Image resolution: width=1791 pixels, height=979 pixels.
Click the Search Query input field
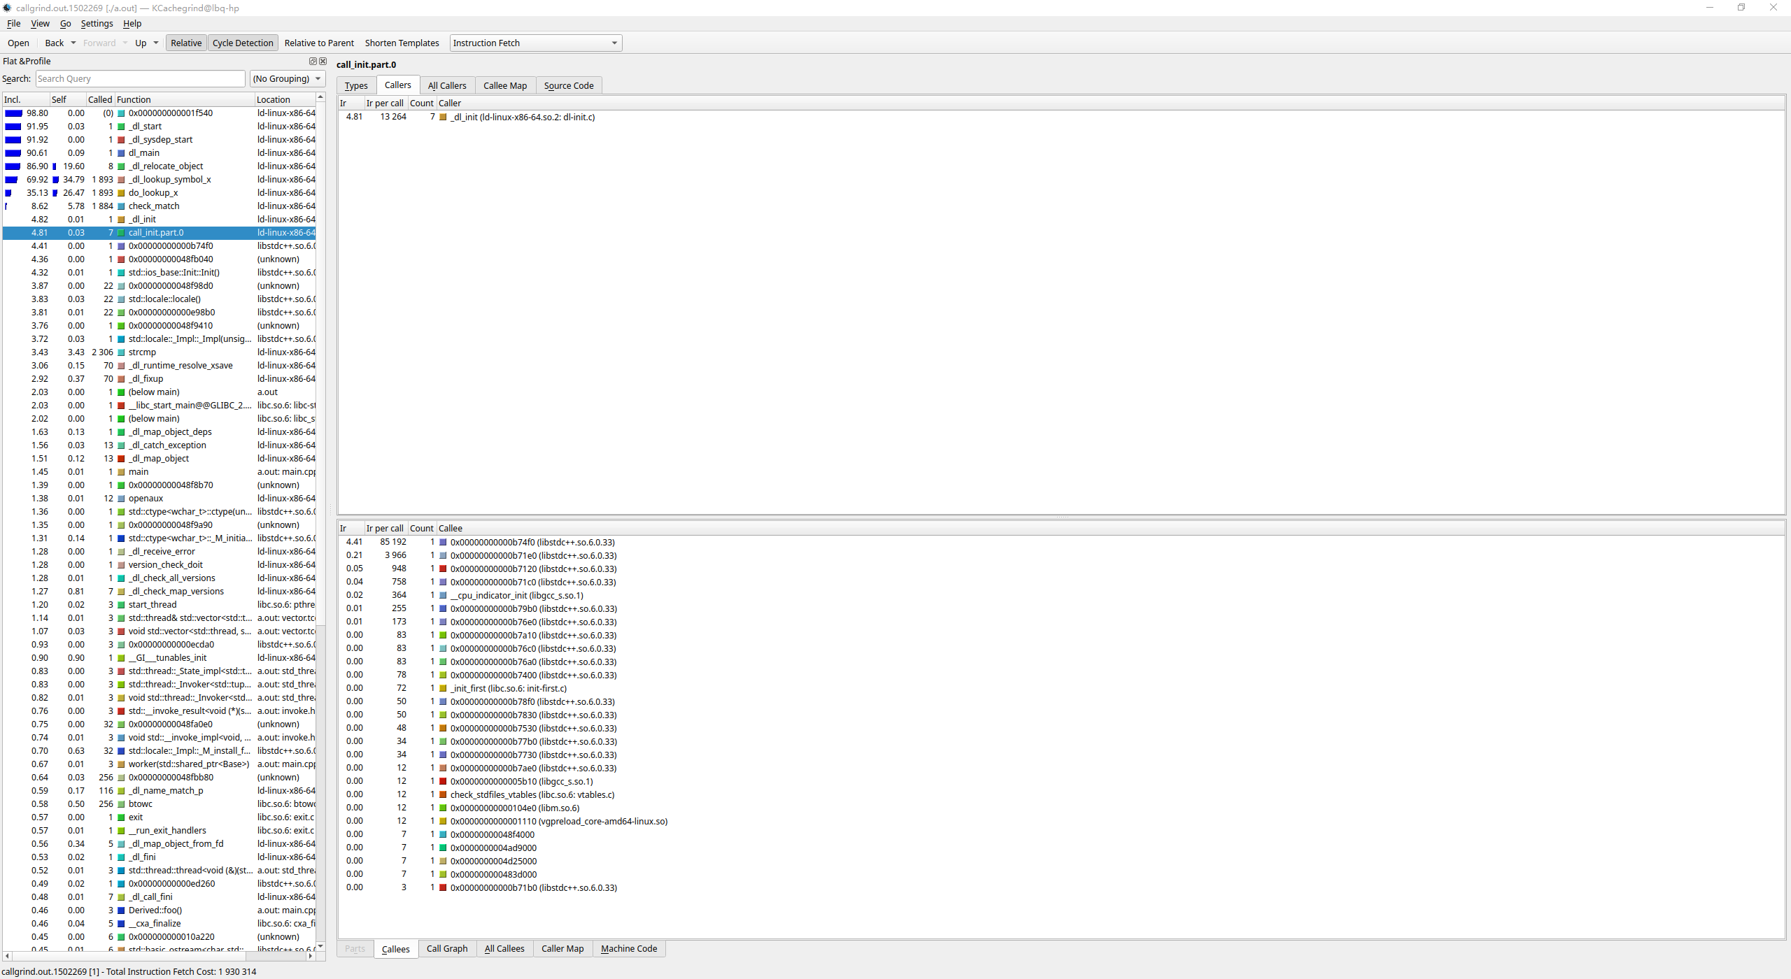tap(140, 79)
